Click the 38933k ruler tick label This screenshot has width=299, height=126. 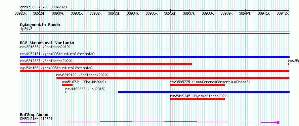(x=114, y=13)
